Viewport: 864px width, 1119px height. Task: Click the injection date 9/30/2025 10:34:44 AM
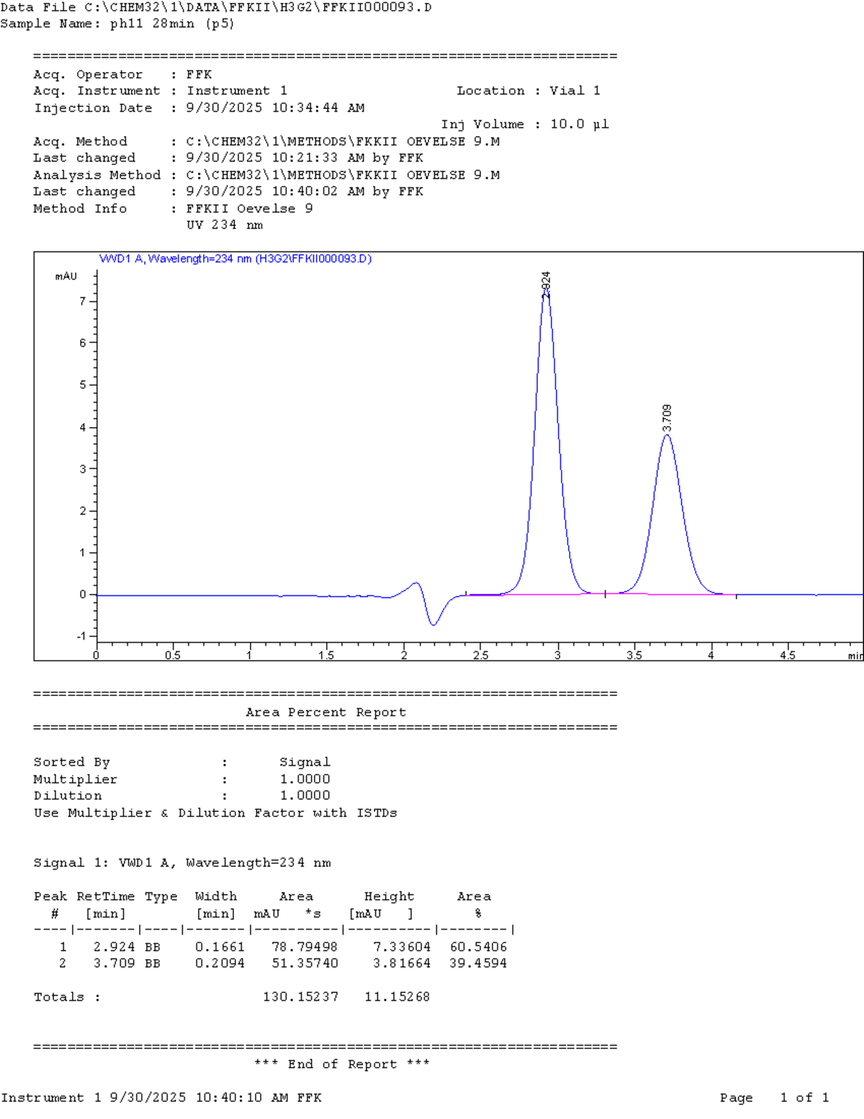275,108
